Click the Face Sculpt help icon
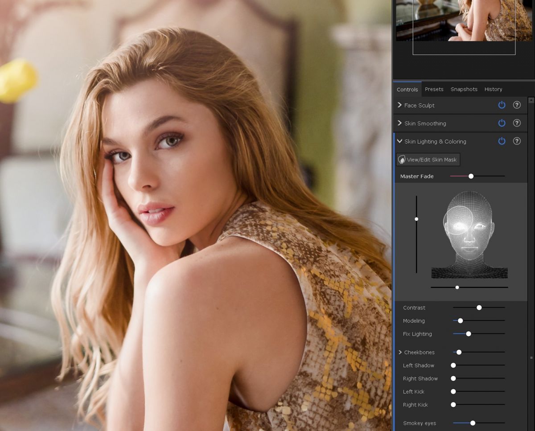The width and height of the screenshot is (535, 431). pyautogui.click(x=517, y=105)
